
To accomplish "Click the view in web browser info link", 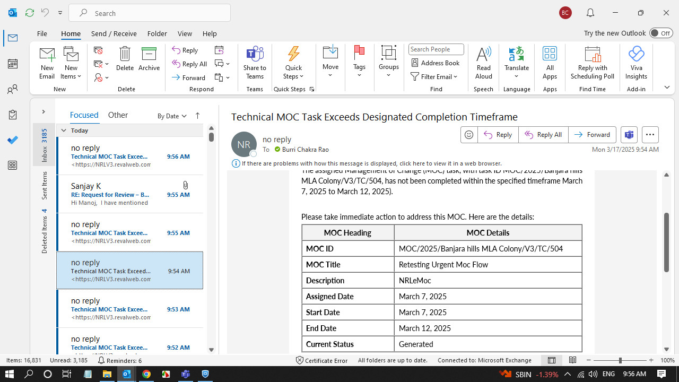I will (371, 163).
